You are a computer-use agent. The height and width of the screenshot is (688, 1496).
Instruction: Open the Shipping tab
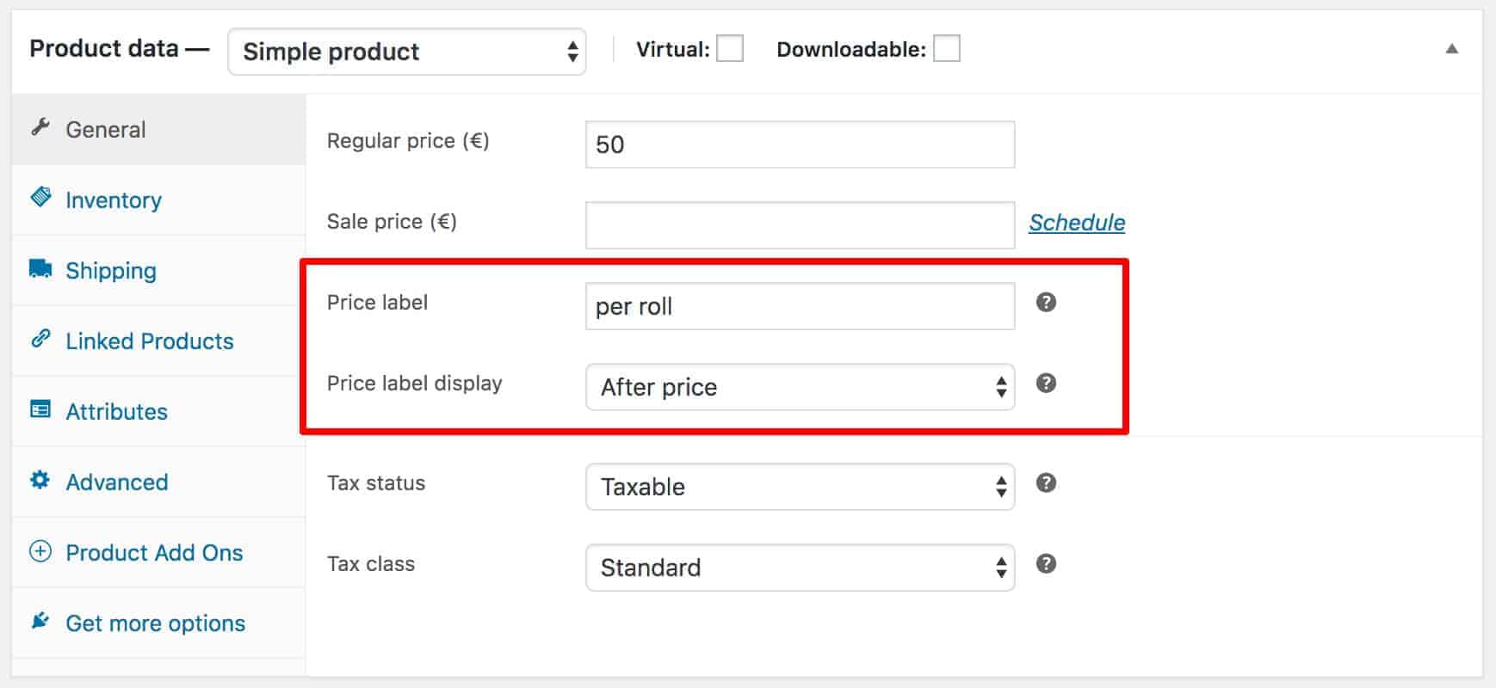158,270
